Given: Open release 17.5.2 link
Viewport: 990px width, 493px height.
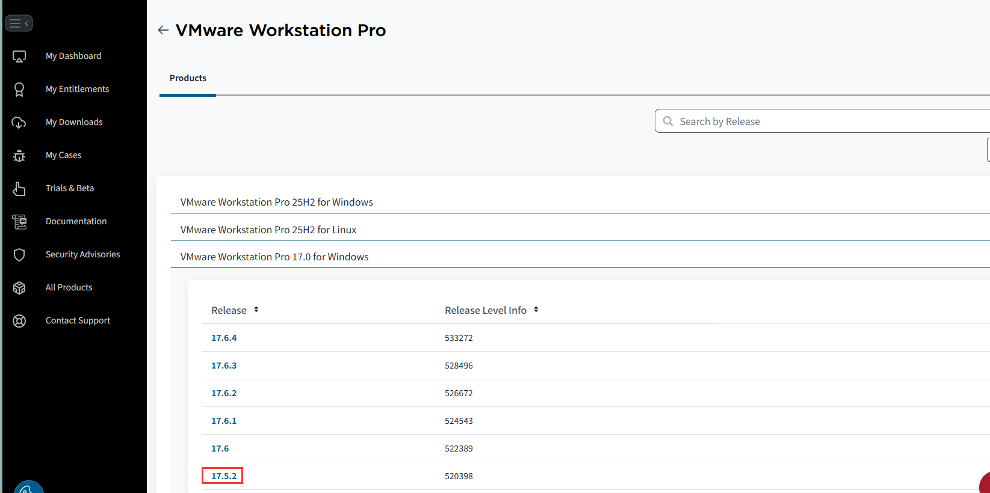Looking at the screenshot, I should tap(224, 476).
